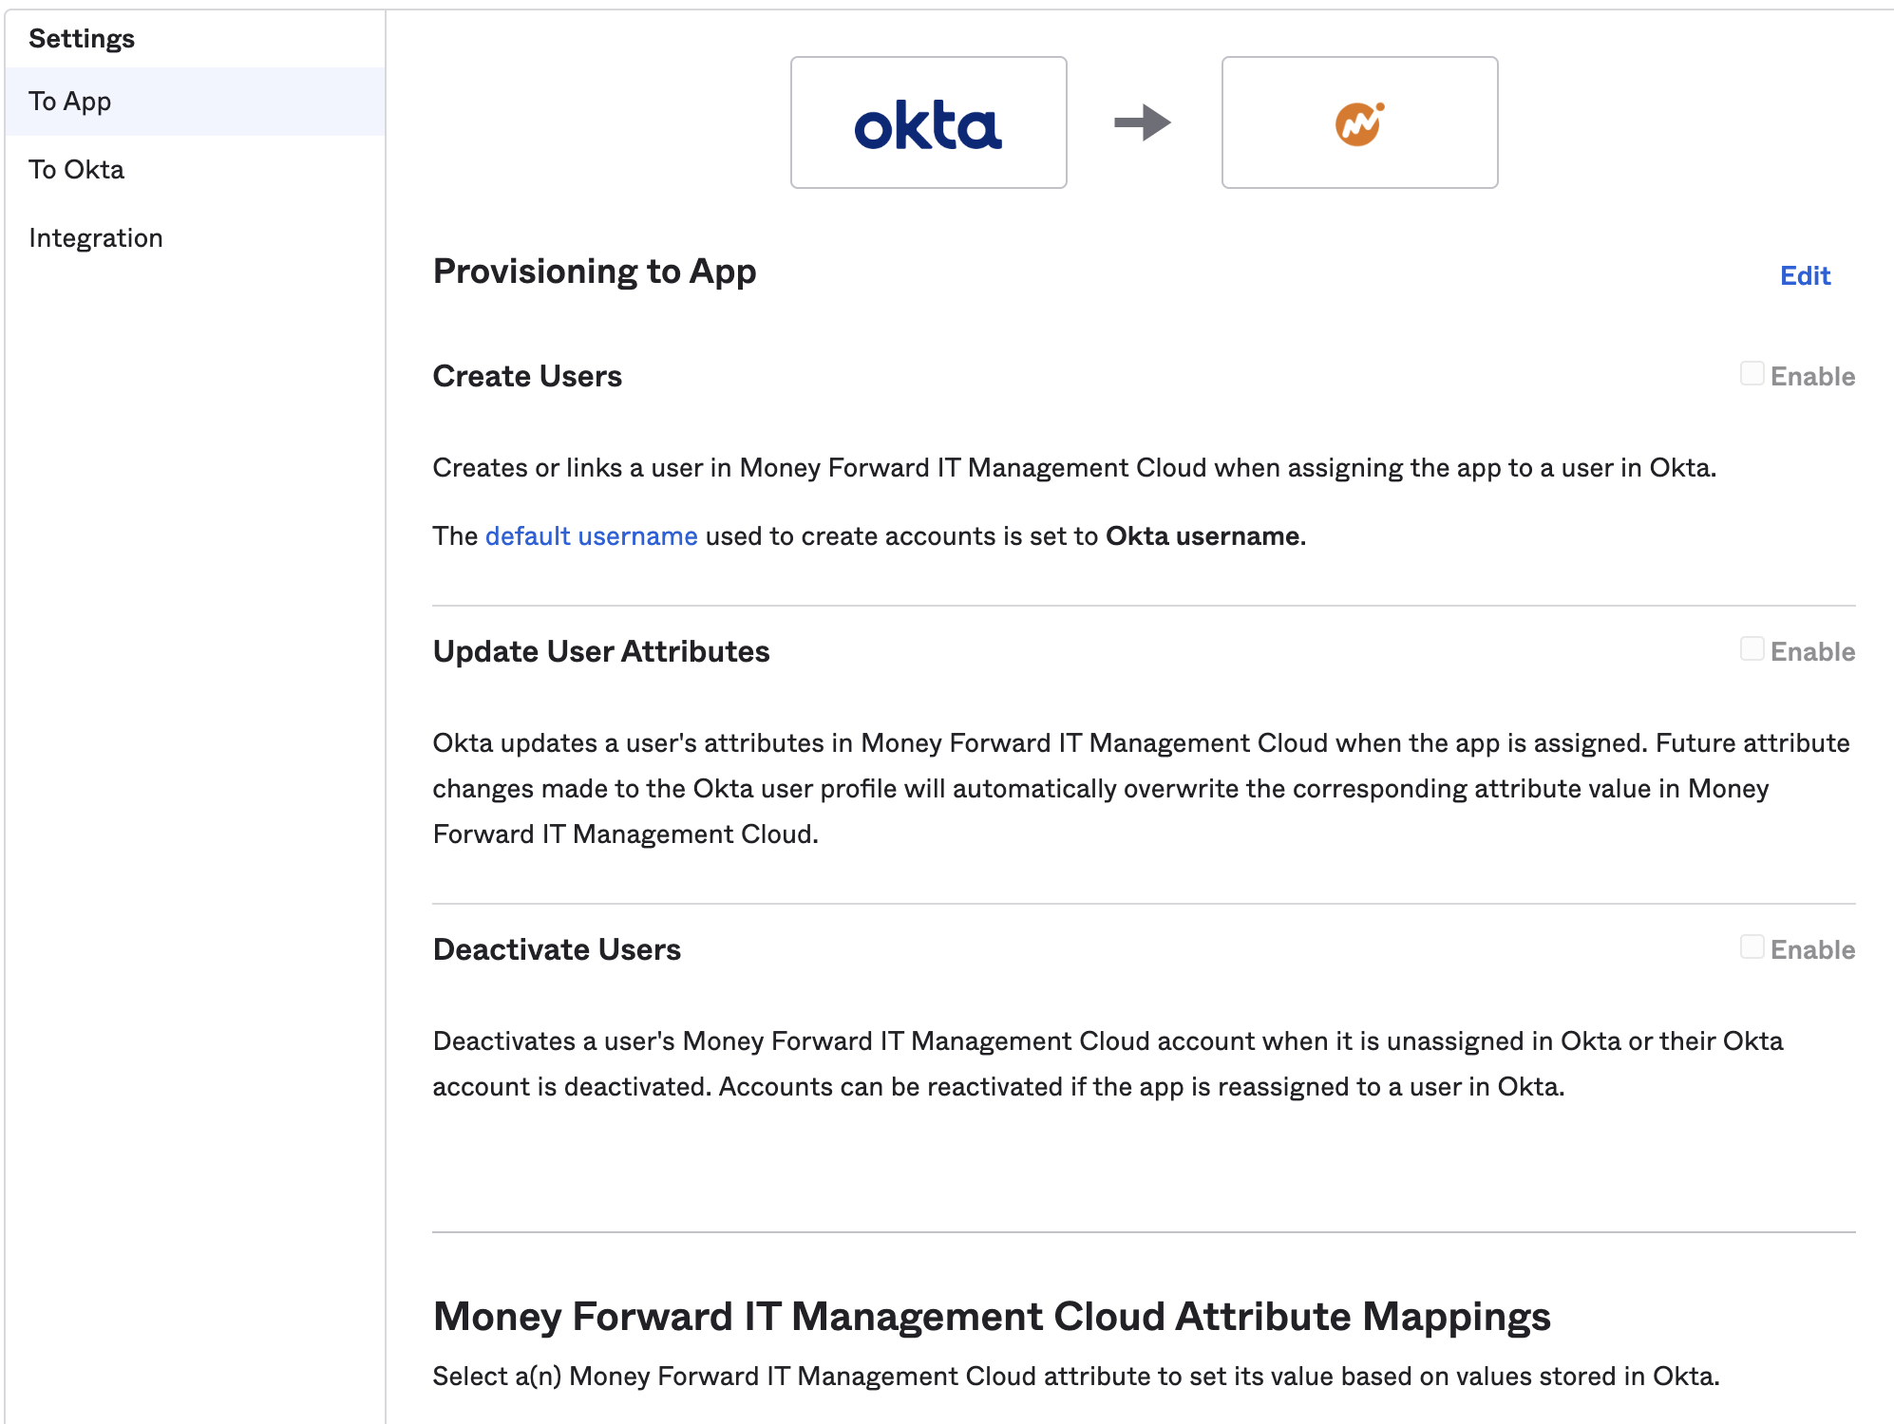Enable the Deactivate Users checkbox

click(x=1752, y=947)
